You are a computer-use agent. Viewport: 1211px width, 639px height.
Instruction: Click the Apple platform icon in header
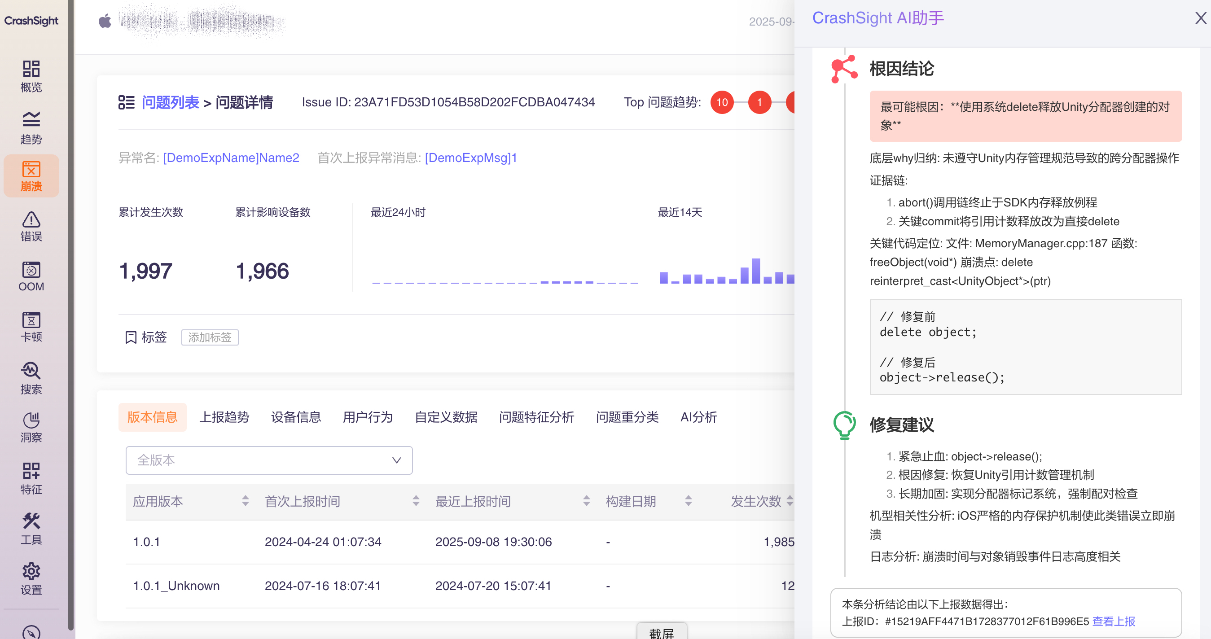[x=105, y=21]
